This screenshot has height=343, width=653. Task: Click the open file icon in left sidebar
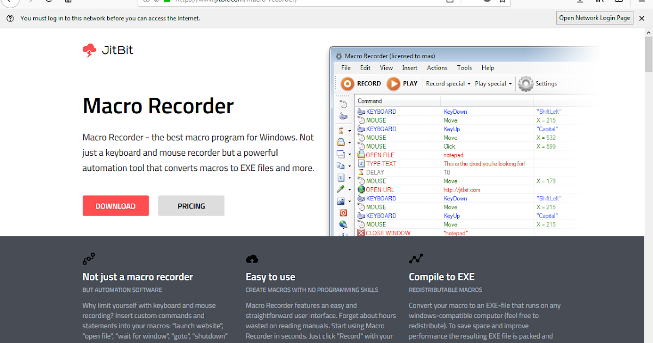pos(341,142)
